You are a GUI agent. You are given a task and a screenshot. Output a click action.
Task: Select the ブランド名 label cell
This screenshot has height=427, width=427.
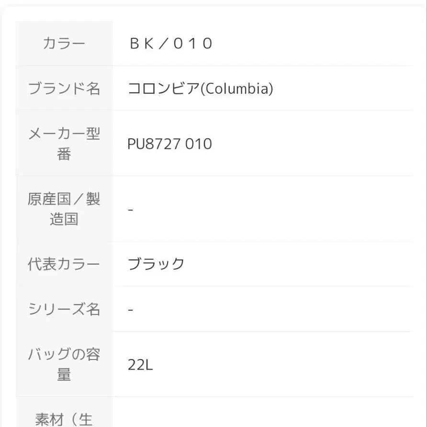click(64, 88)
